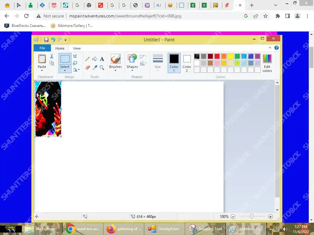
Task: Switch to Snipping Tool in taskbar
Action: point(205,229)
